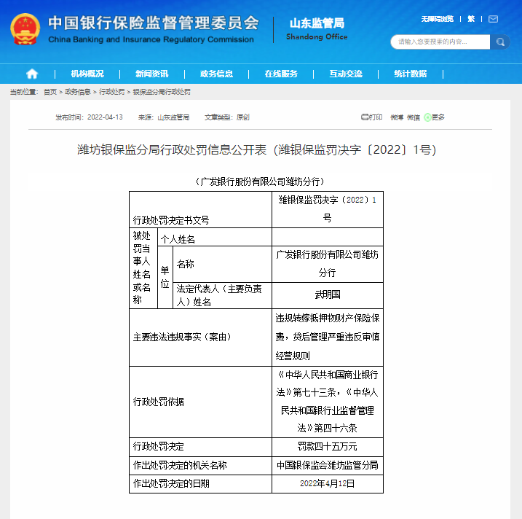Viewport: 522px width, 519px height.
Task: Click representative name 武明国
Action: 328,294
